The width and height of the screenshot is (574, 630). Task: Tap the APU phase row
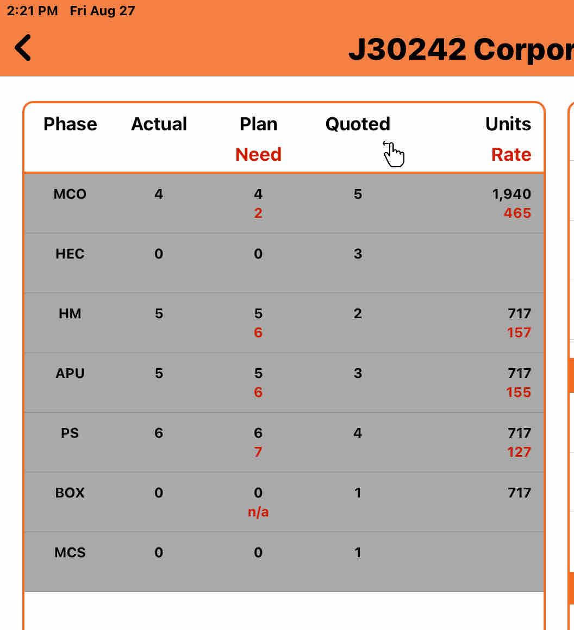70,374
